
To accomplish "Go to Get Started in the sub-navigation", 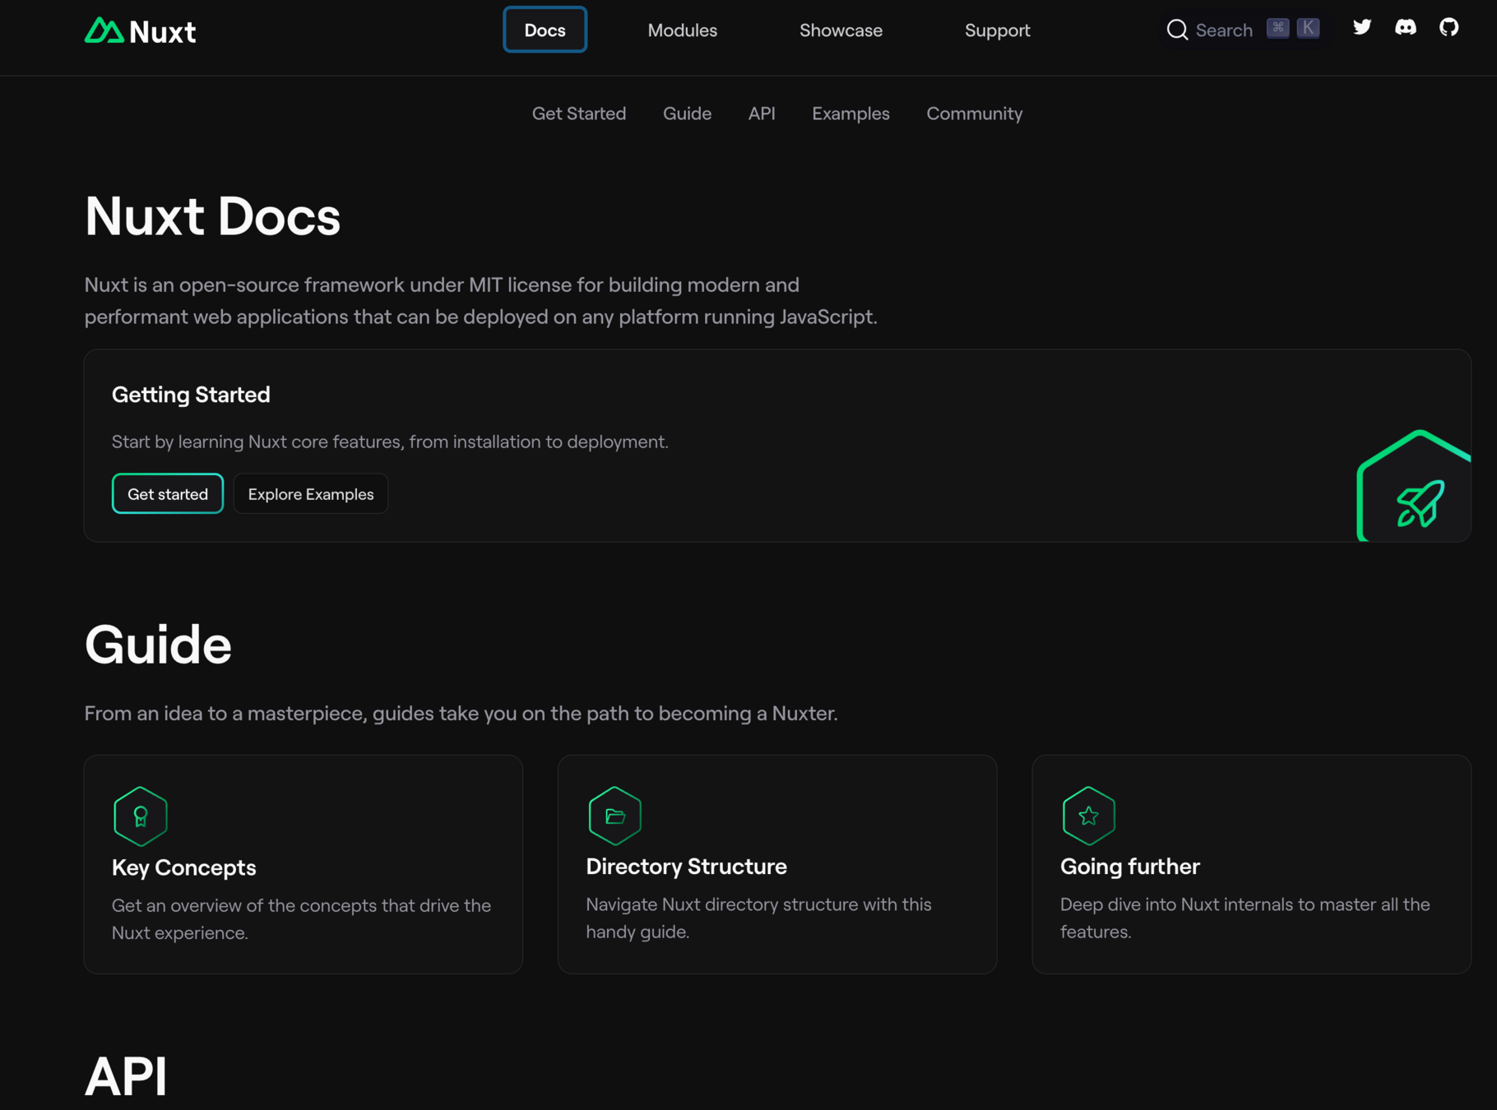I will click(x=578, y=113).
